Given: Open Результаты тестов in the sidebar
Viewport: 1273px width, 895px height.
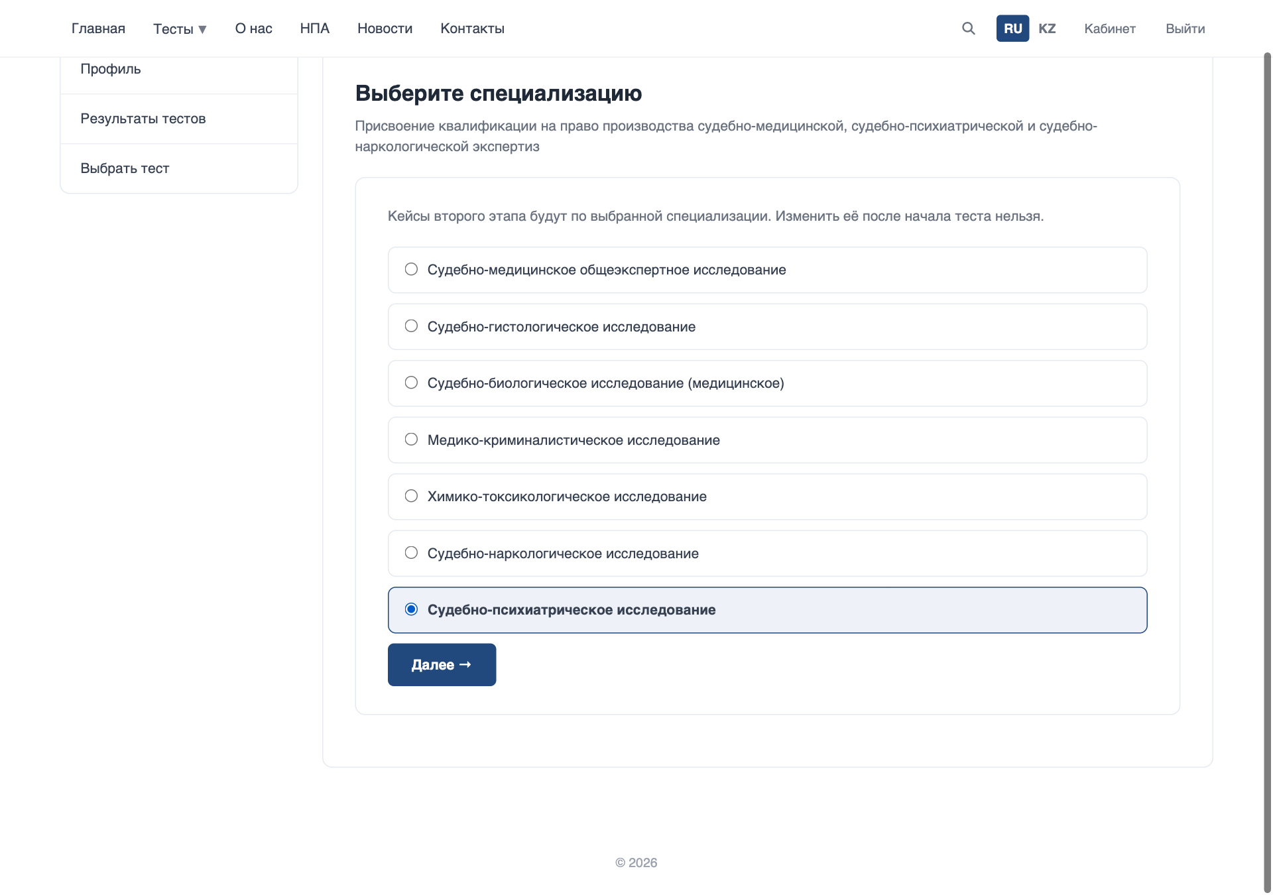Looking at the screenshot, I should click(179, 119).
